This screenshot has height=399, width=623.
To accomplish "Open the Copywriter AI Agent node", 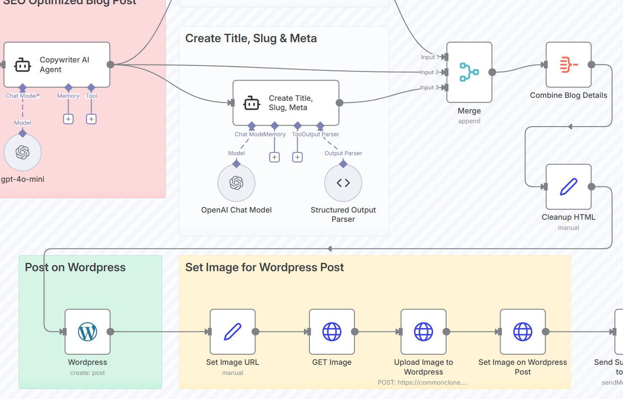I will coord(57,65).
